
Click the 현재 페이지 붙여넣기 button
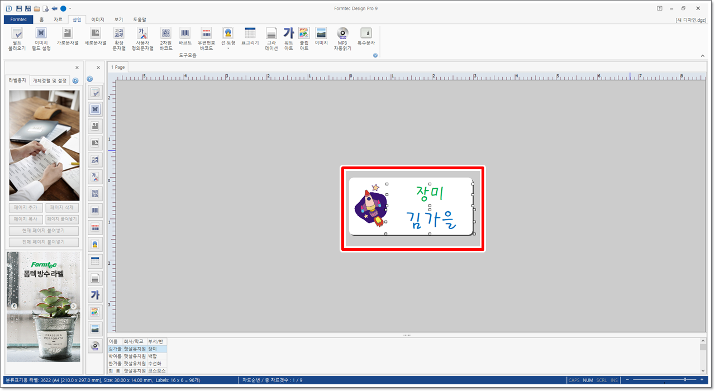point(44,231)
